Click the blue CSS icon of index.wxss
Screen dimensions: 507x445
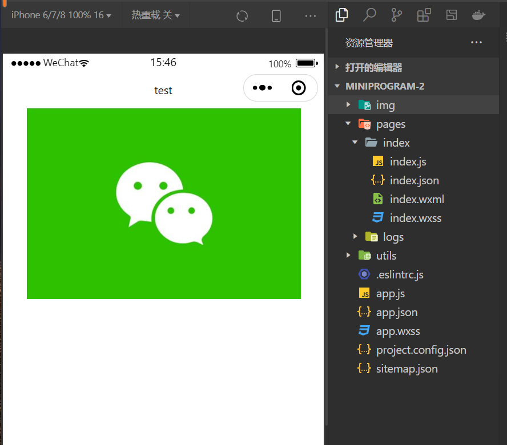click(378, 217)
